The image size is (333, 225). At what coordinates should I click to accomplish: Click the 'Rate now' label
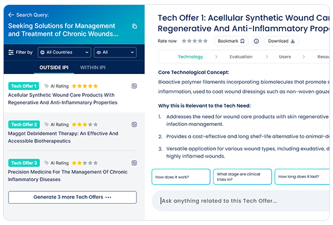click(x=167, y=41)
